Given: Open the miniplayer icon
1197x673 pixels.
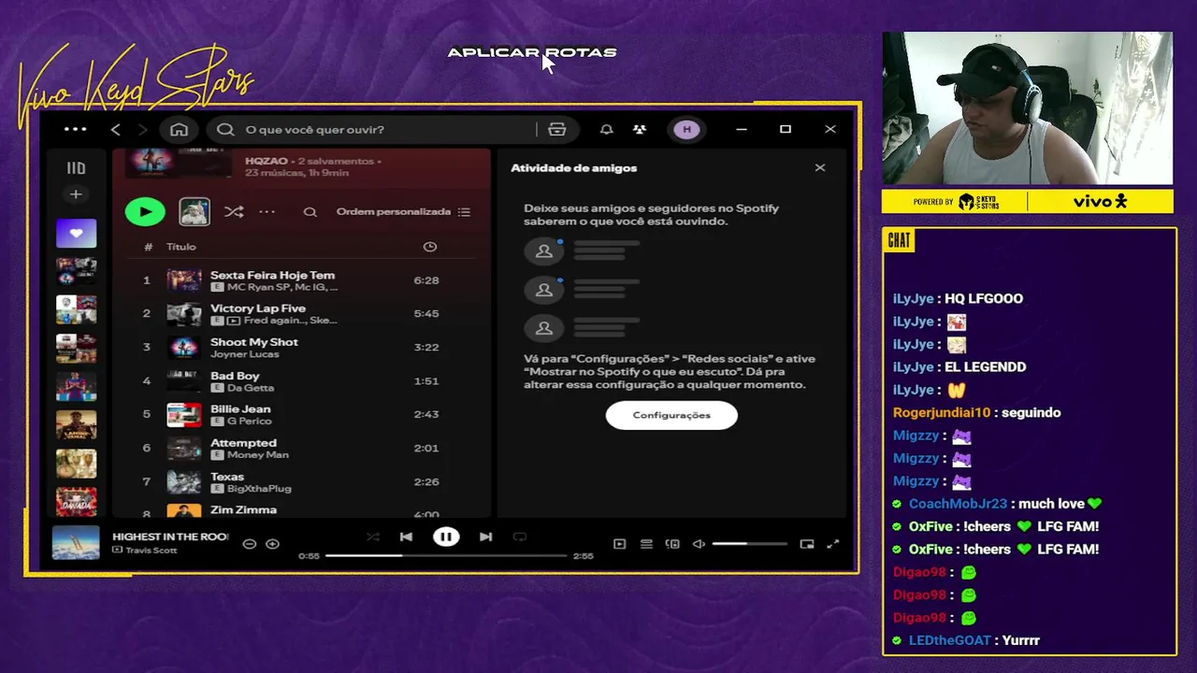Looking at the screenshot, I should tap(807, 544).
